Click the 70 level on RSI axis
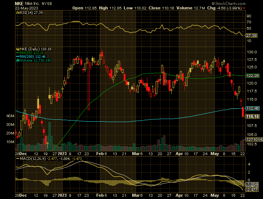Screen dimensions: 263x199 click(x=249, y=22)
